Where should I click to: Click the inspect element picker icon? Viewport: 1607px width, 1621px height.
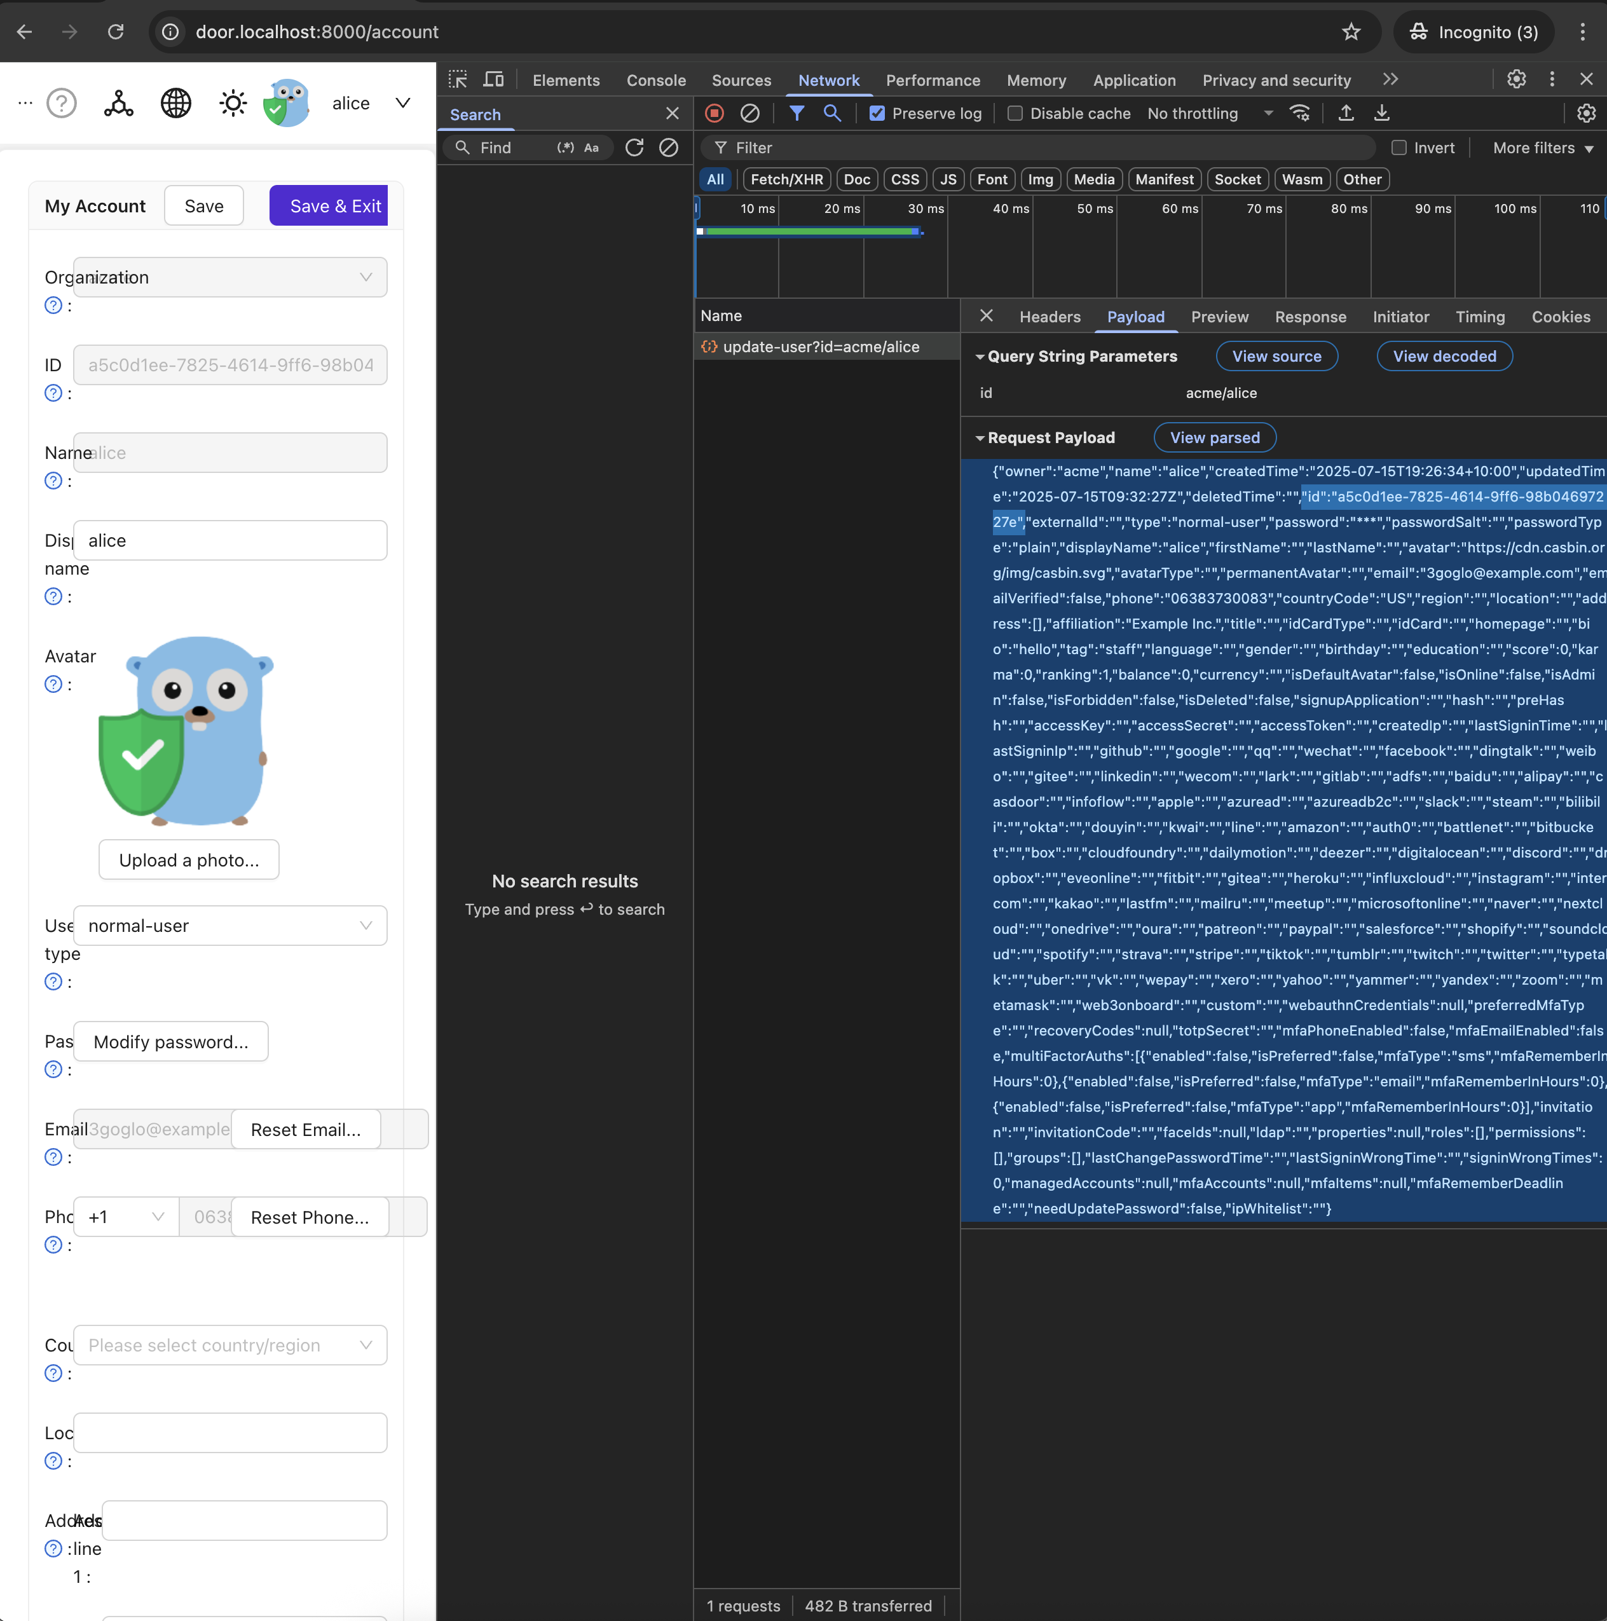click(458, 79)
